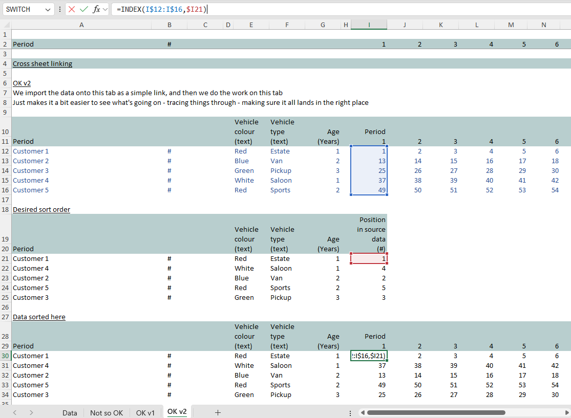The height and width of the screenshot is (418, 571).
Task: Open the dropdown arrow beside fx
Action: tap(105, 9)
